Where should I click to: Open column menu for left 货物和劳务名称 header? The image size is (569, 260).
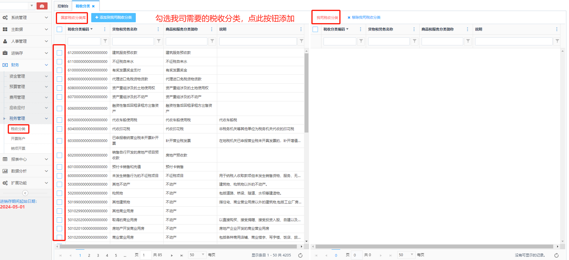click(x=158, y=29)
